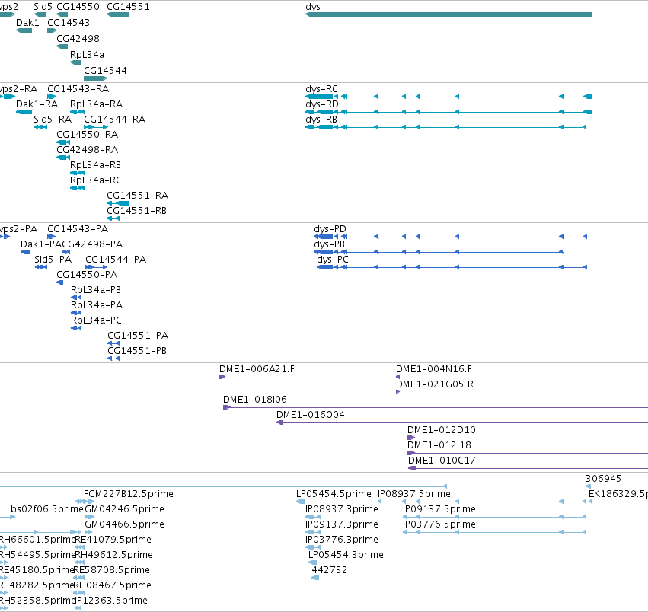
Task: Click the RpL34a gene label
Action: point(88,55)
